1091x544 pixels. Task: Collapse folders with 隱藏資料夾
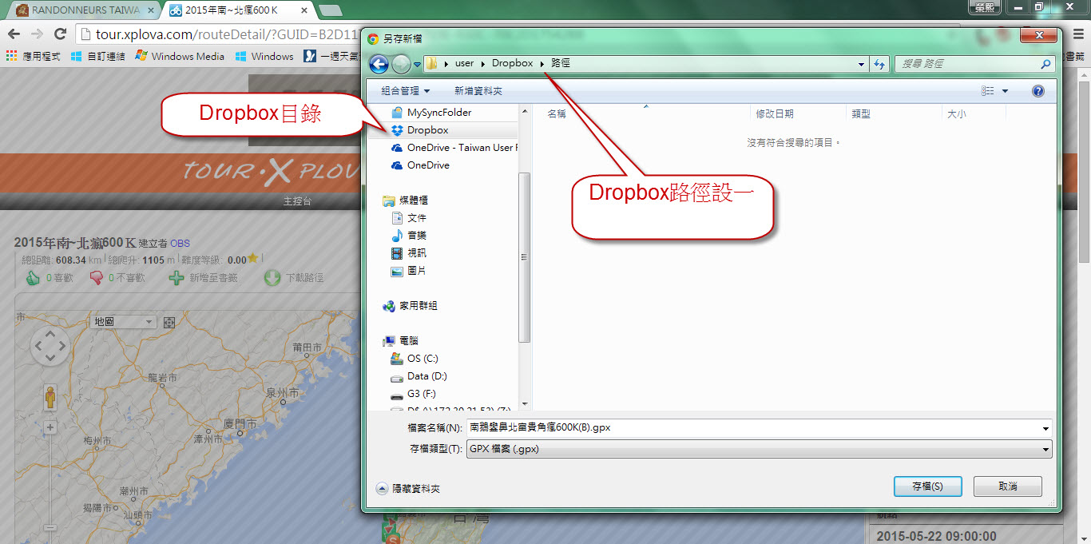click(x=408, y=489)
